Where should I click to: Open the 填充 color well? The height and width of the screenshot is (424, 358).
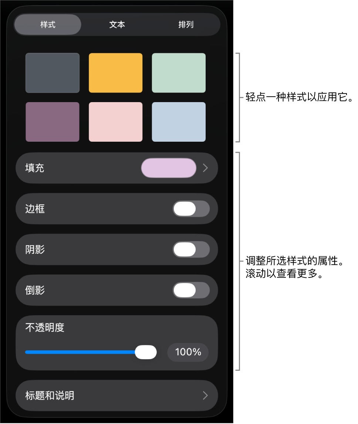click(x=169, y=168)
